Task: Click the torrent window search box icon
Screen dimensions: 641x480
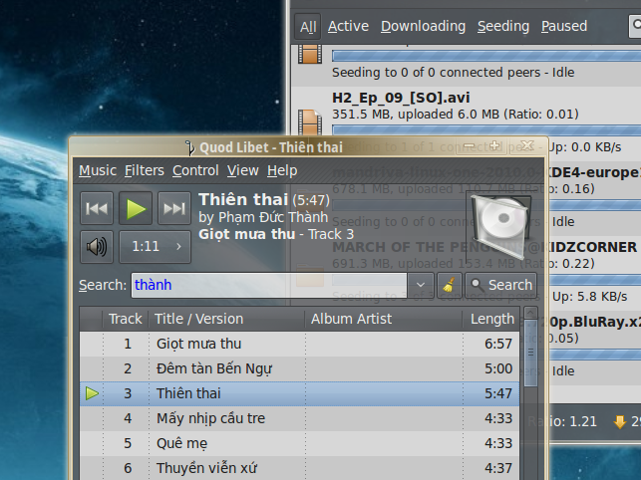Action: click(x=636, y=25)
